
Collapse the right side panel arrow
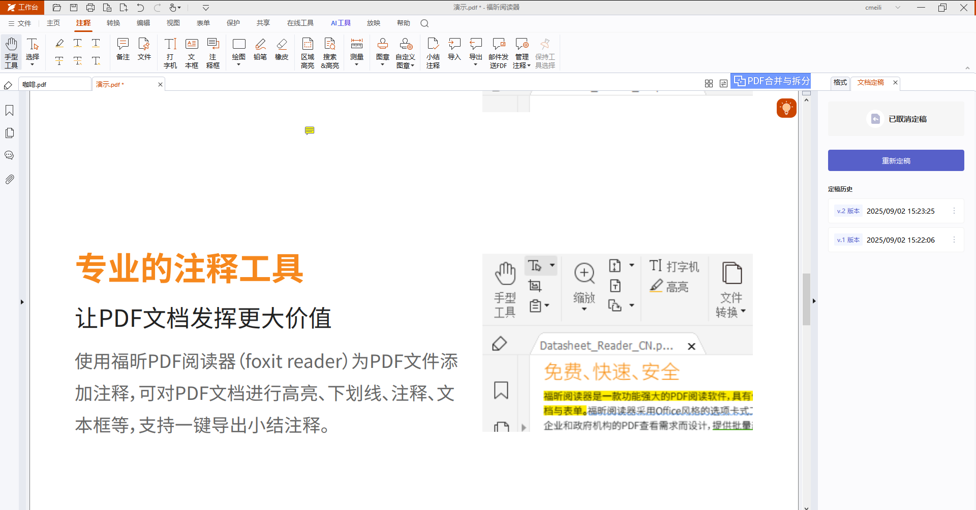(x=814, y=301)
